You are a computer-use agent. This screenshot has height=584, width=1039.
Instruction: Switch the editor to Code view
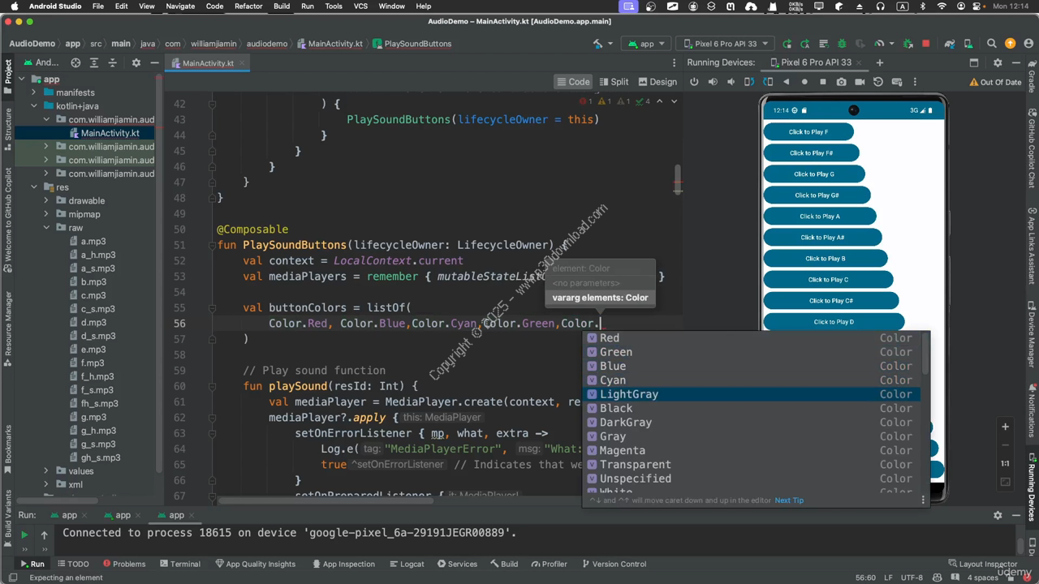pyautogui.click(x=573, y=82)
